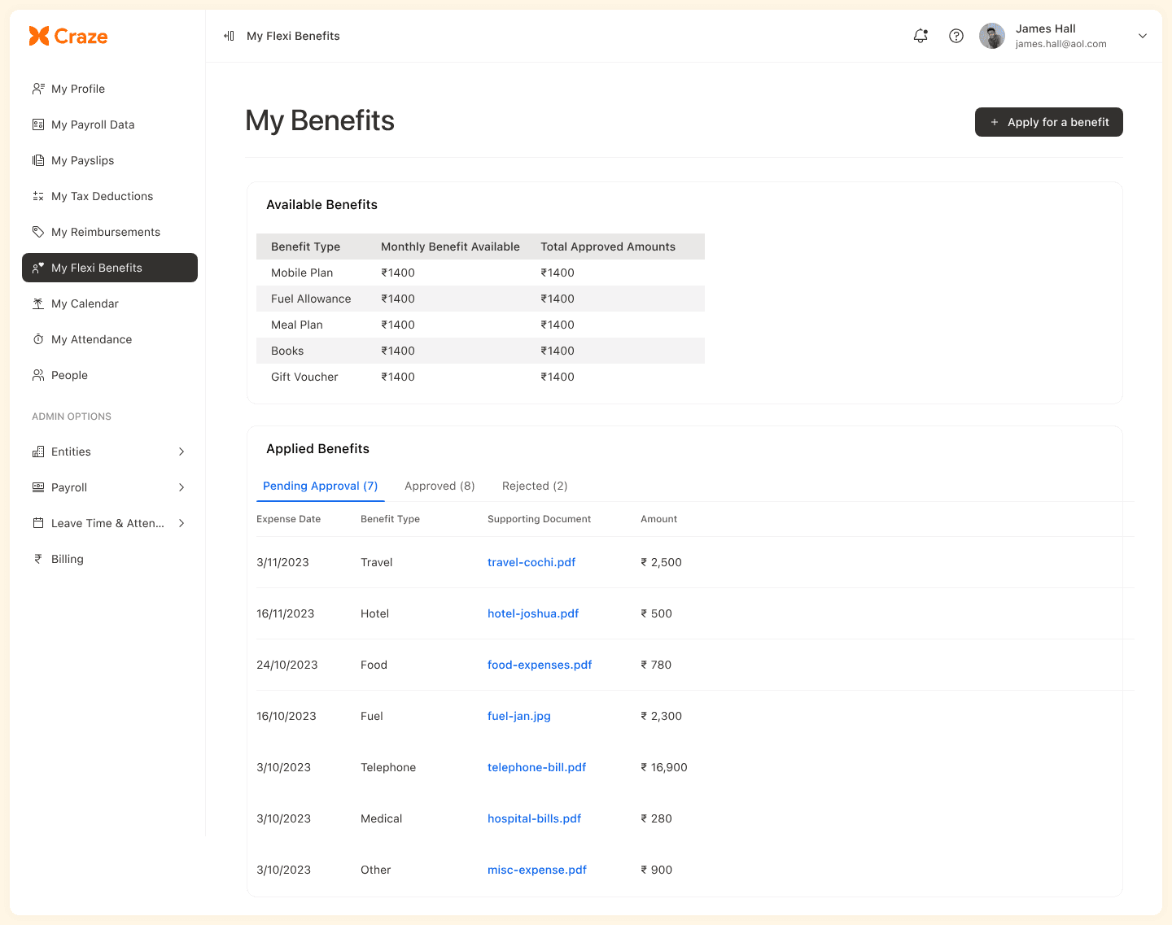The width and height of the screenshot is (1172, 925).
Task: Click the Medical benefit type cell
Action: (x=381, y=818)
